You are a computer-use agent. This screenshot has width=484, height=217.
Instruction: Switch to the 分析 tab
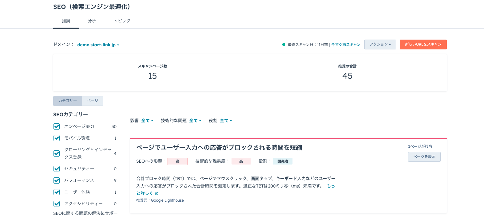tap(92, 21)
